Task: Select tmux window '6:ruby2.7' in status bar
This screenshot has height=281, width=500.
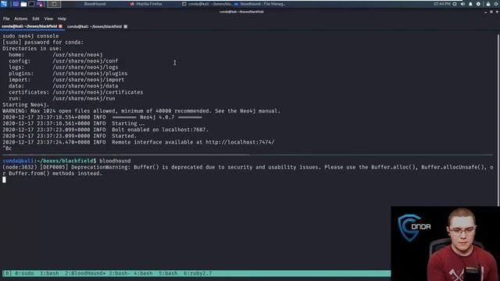Action: click(198, 273)
